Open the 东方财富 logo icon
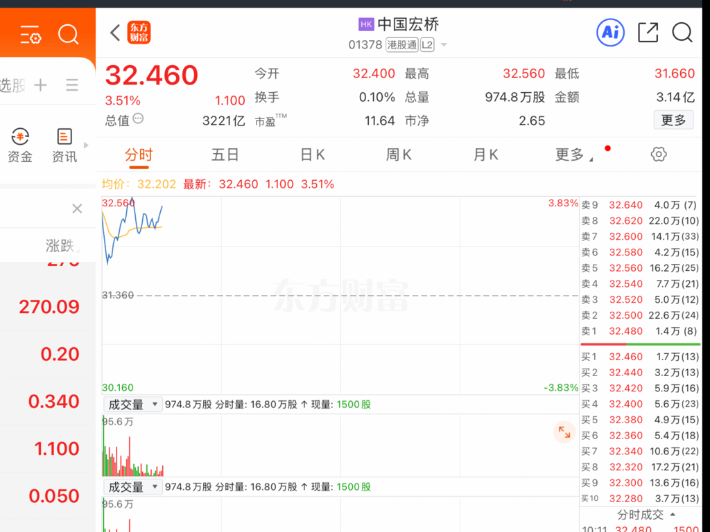Screen dimensions: 710x532 click(139, 33)
